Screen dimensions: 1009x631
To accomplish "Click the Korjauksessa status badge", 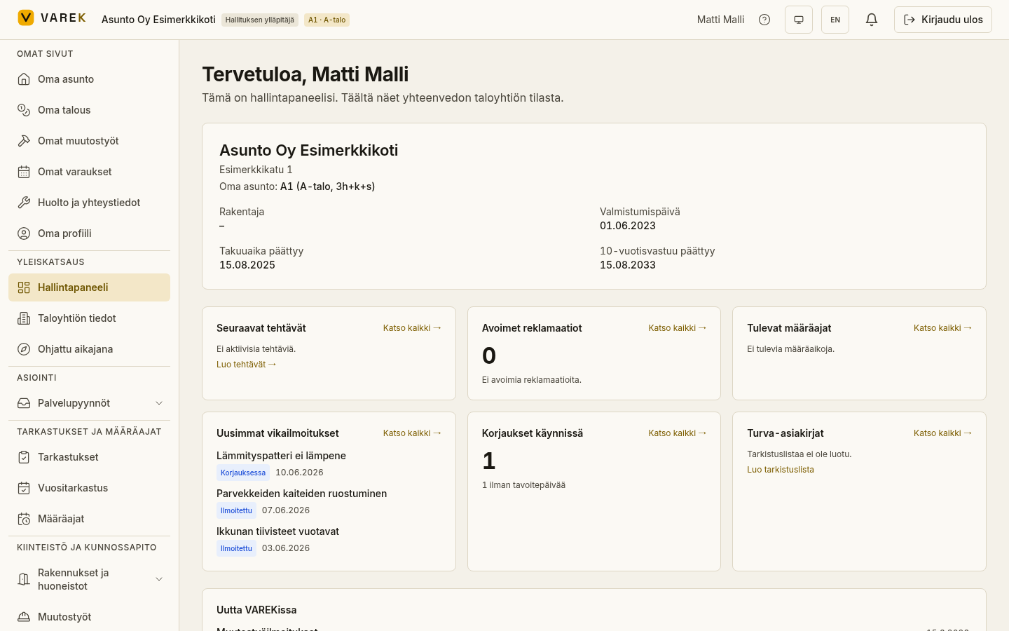I will point(243,473).
